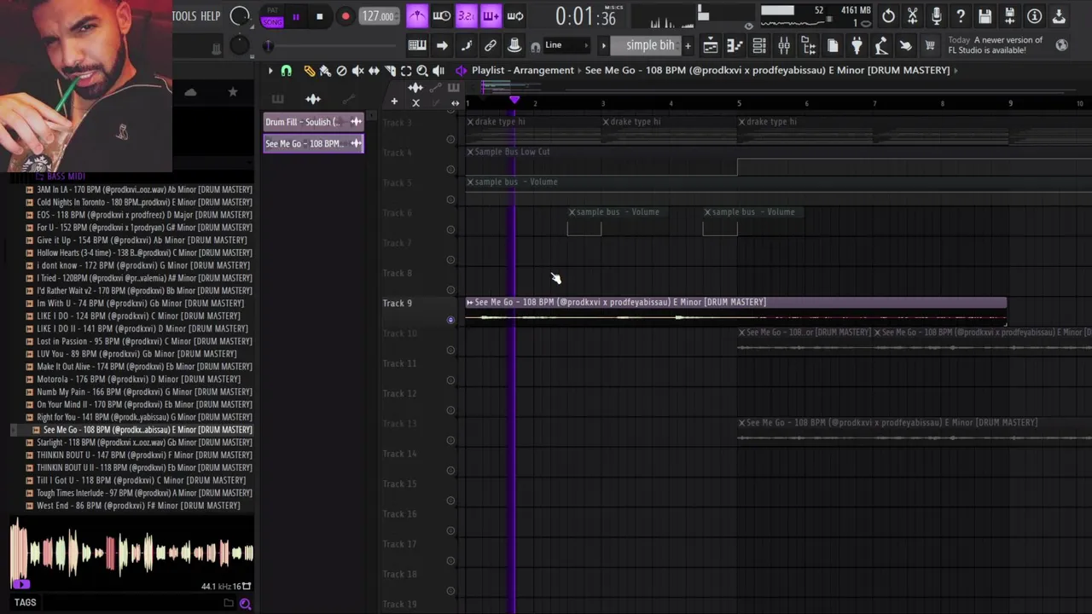
Task: Select the playlist Delete tool
Action: point(341,71)
